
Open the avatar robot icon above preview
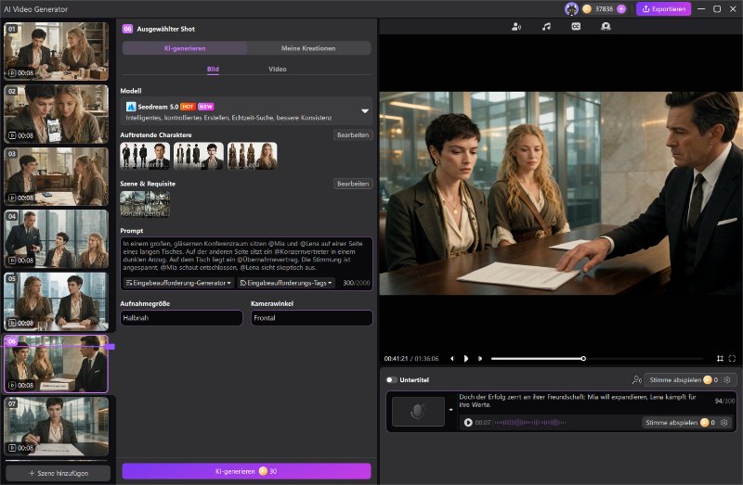606,27
